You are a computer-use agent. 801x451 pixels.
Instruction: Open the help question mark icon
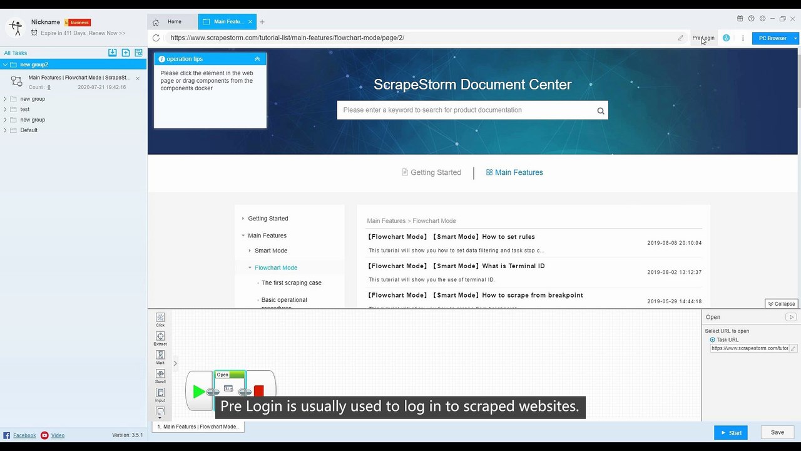tap(752, 19)
